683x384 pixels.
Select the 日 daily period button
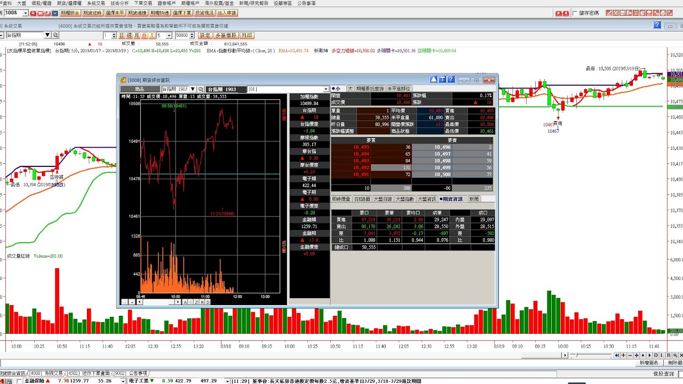tap(122, 35)
